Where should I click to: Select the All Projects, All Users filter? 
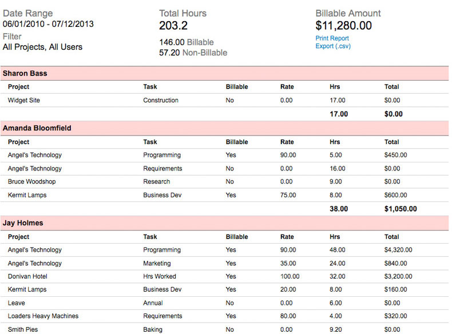tap(42, 47)
